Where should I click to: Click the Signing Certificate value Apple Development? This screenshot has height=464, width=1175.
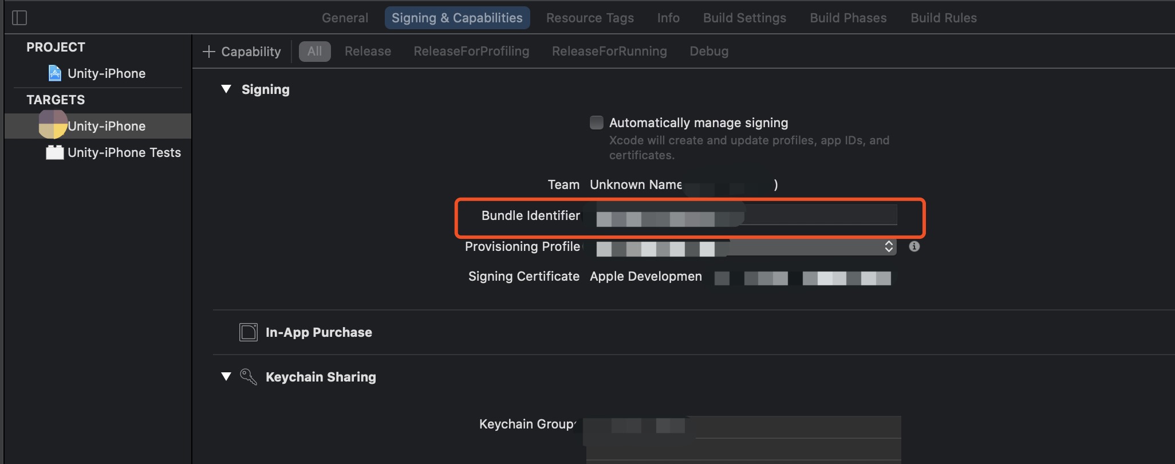[646, 276]
